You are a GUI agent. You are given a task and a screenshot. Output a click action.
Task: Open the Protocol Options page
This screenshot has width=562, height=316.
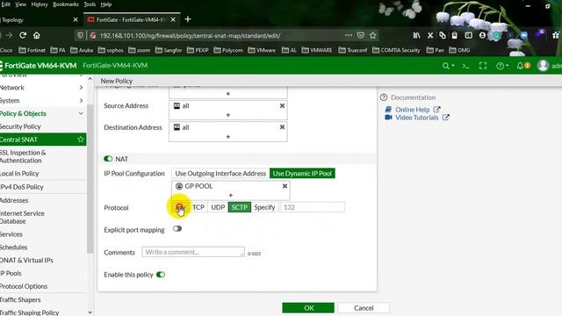tap(24, 286)
